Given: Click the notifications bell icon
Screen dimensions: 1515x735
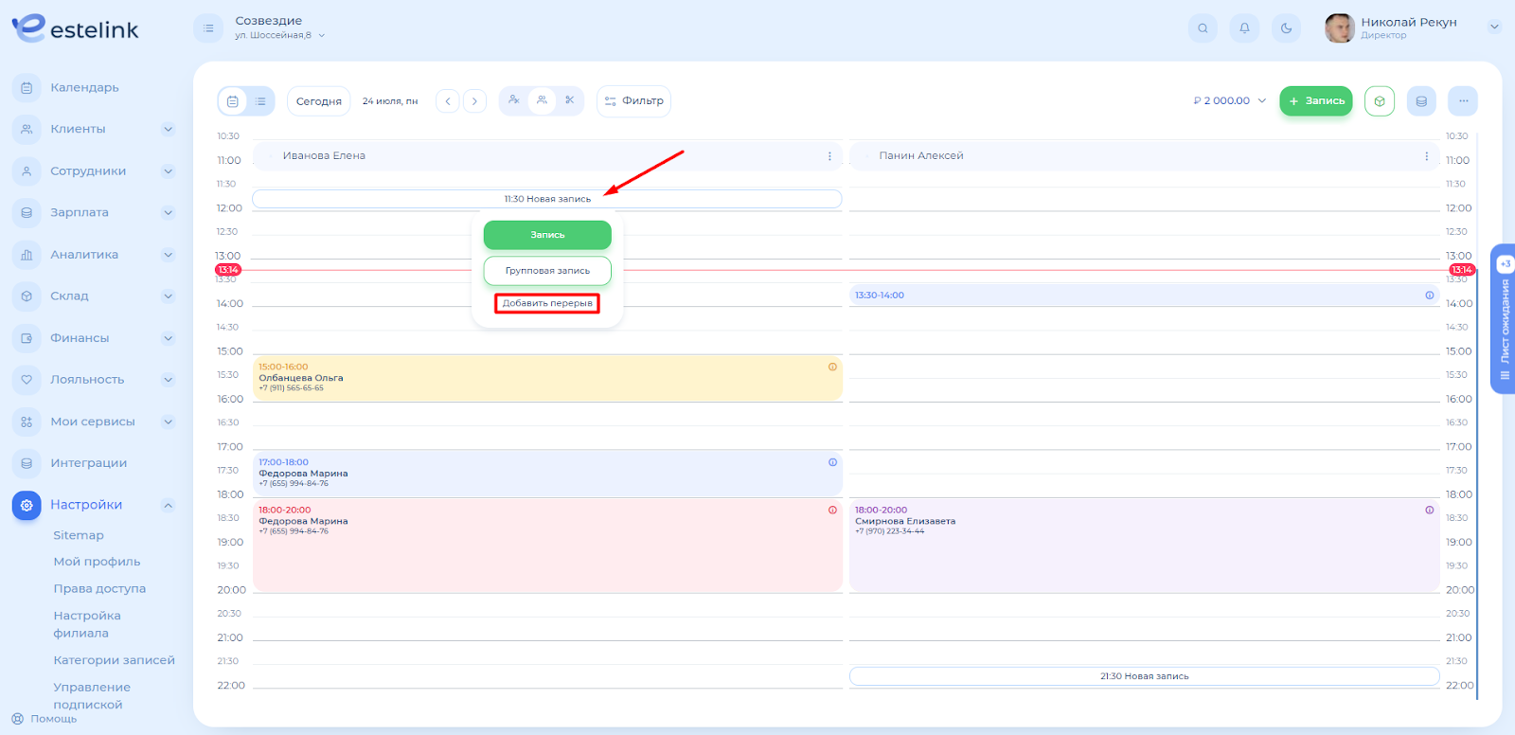Looking at the screenshot, I should 1244,28.
